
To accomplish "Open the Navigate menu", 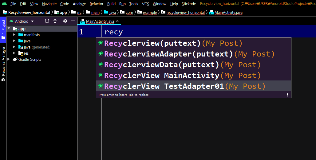I will click(49, 4).
